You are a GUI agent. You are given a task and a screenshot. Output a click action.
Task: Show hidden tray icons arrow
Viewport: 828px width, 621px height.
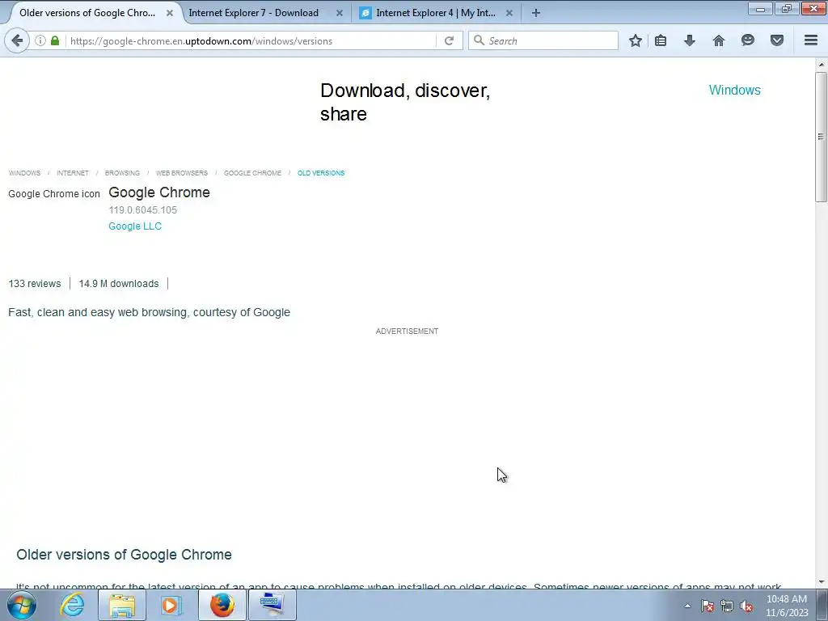click(x=687, y=606)
